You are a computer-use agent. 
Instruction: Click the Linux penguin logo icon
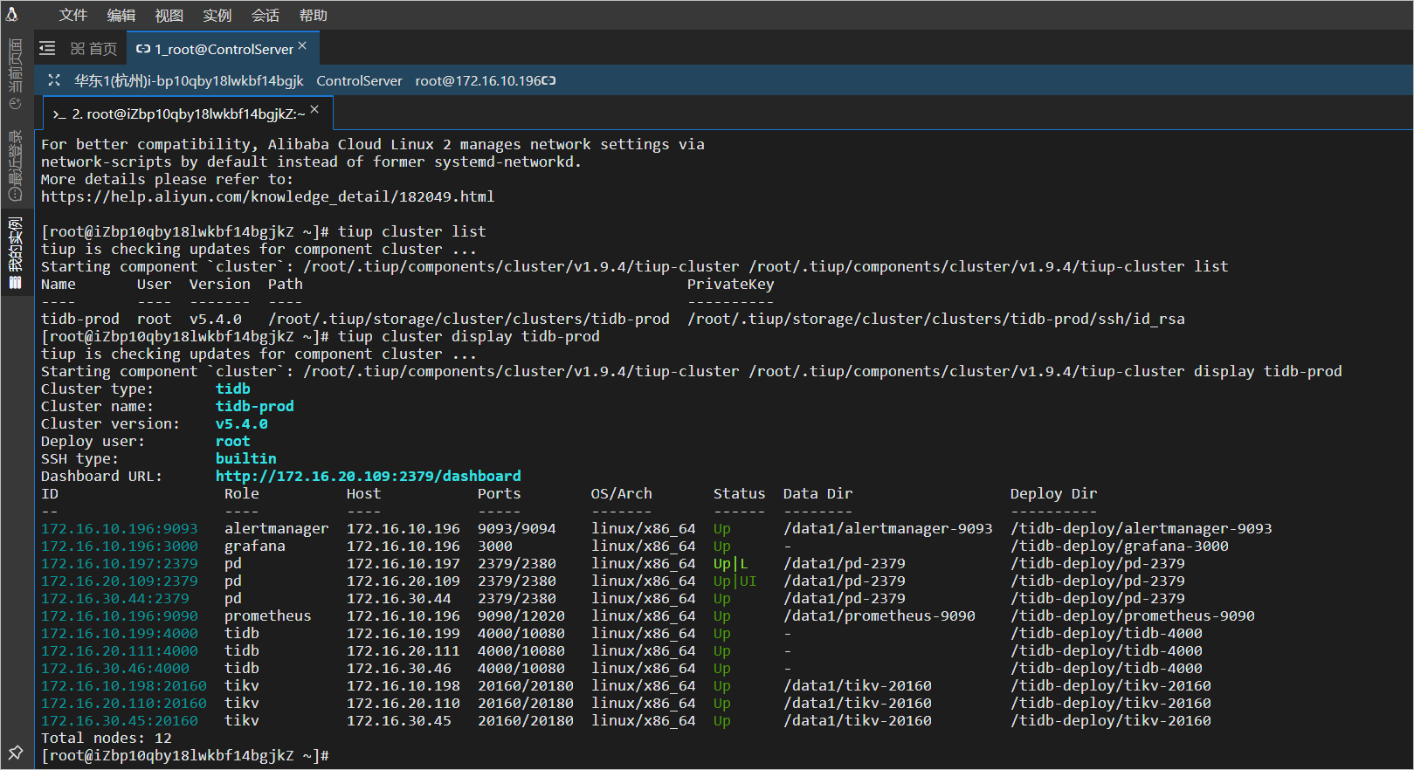[x=12, y=14]
